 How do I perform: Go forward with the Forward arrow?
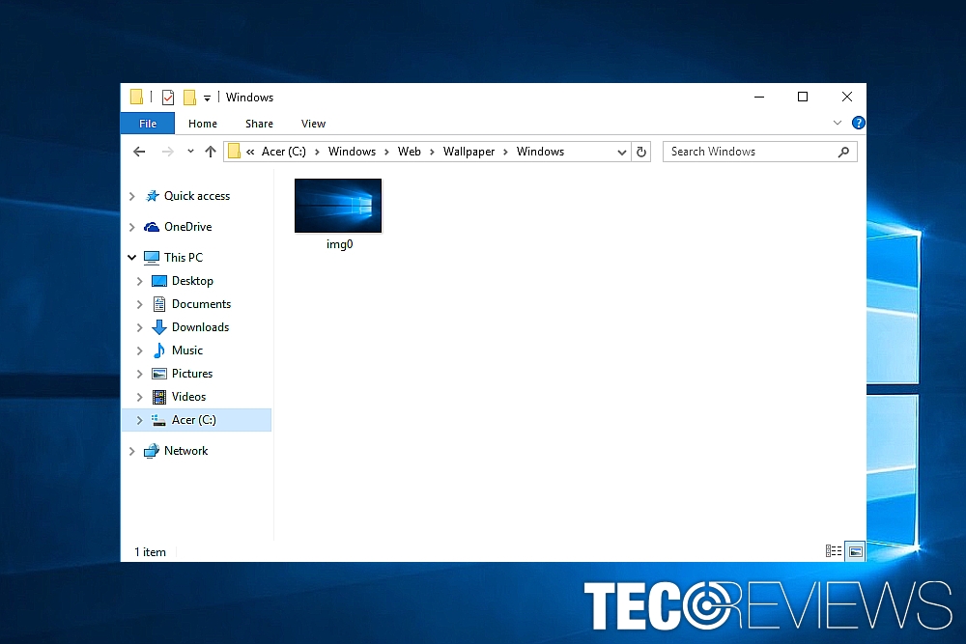pos(167,152)
